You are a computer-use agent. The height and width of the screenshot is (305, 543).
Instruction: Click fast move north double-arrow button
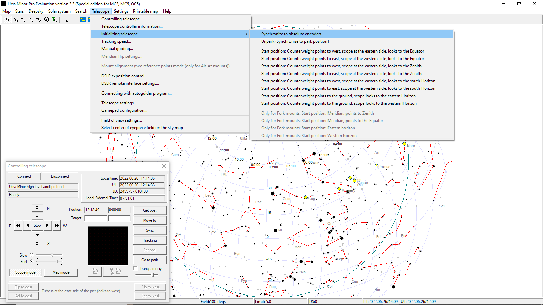click(37, 208)
